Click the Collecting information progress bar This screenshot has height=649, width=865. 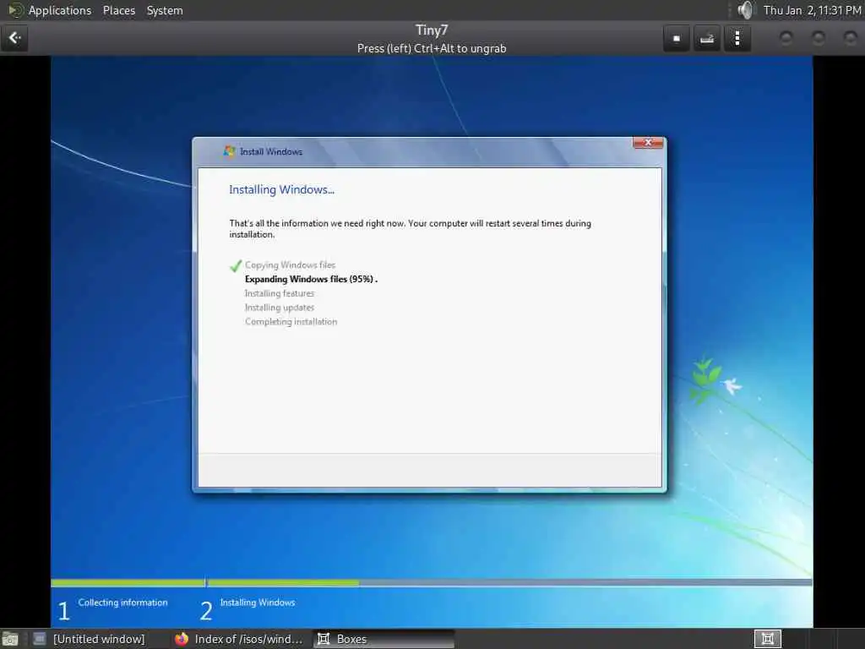(x=128, y=583)
